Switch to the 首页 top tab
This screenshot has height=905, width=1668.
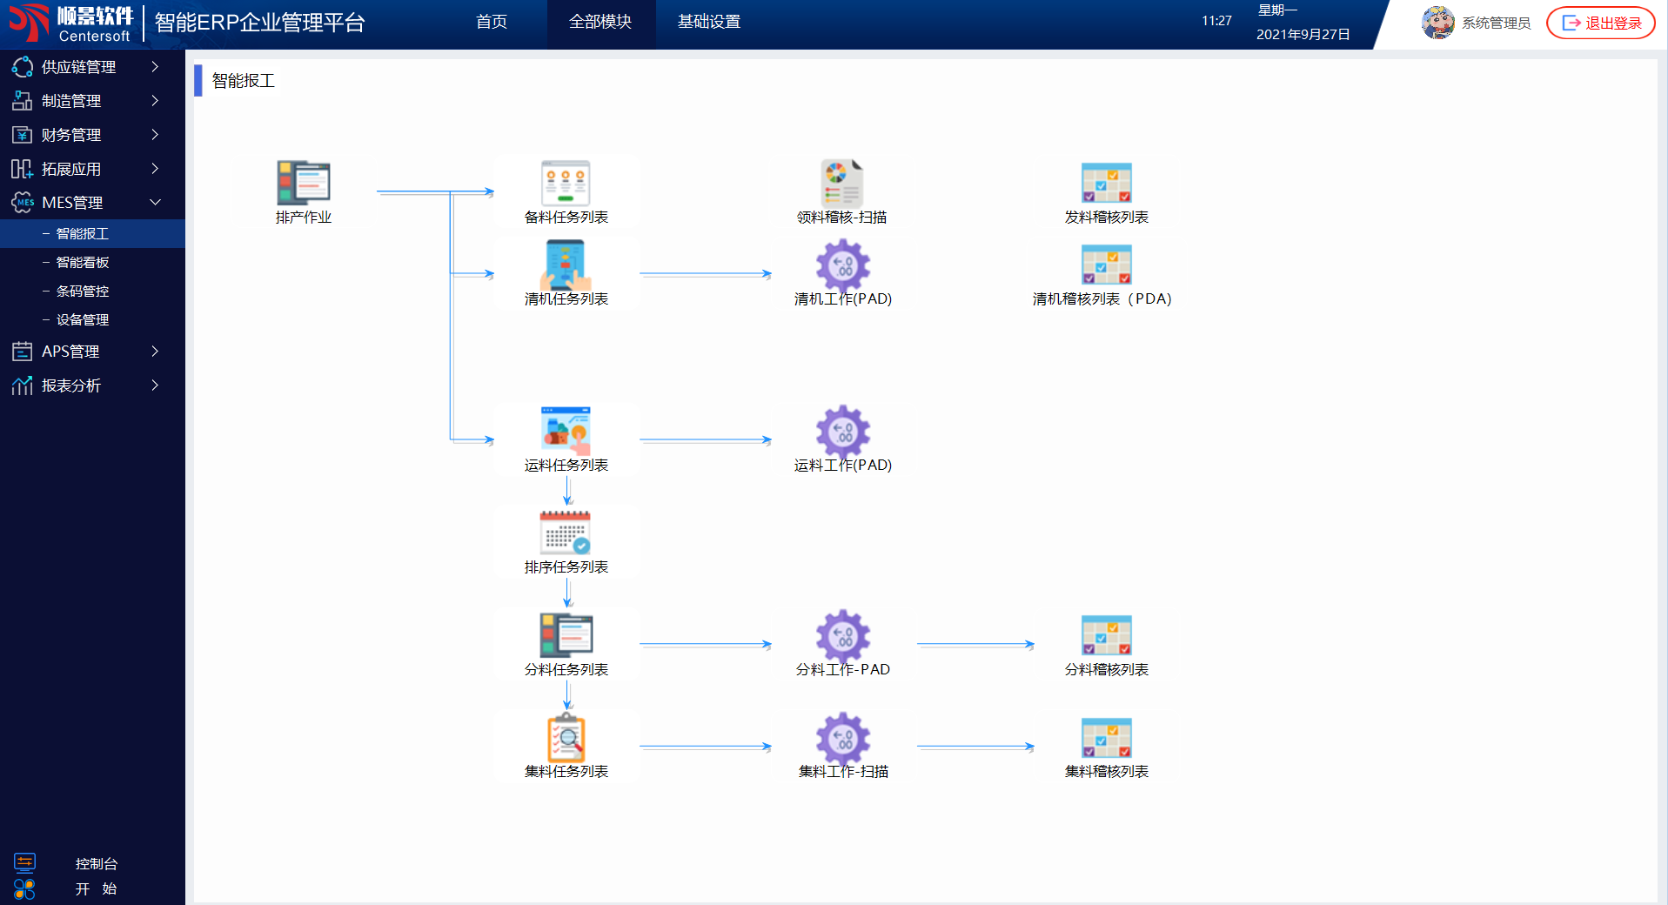[x=492, y=22]
